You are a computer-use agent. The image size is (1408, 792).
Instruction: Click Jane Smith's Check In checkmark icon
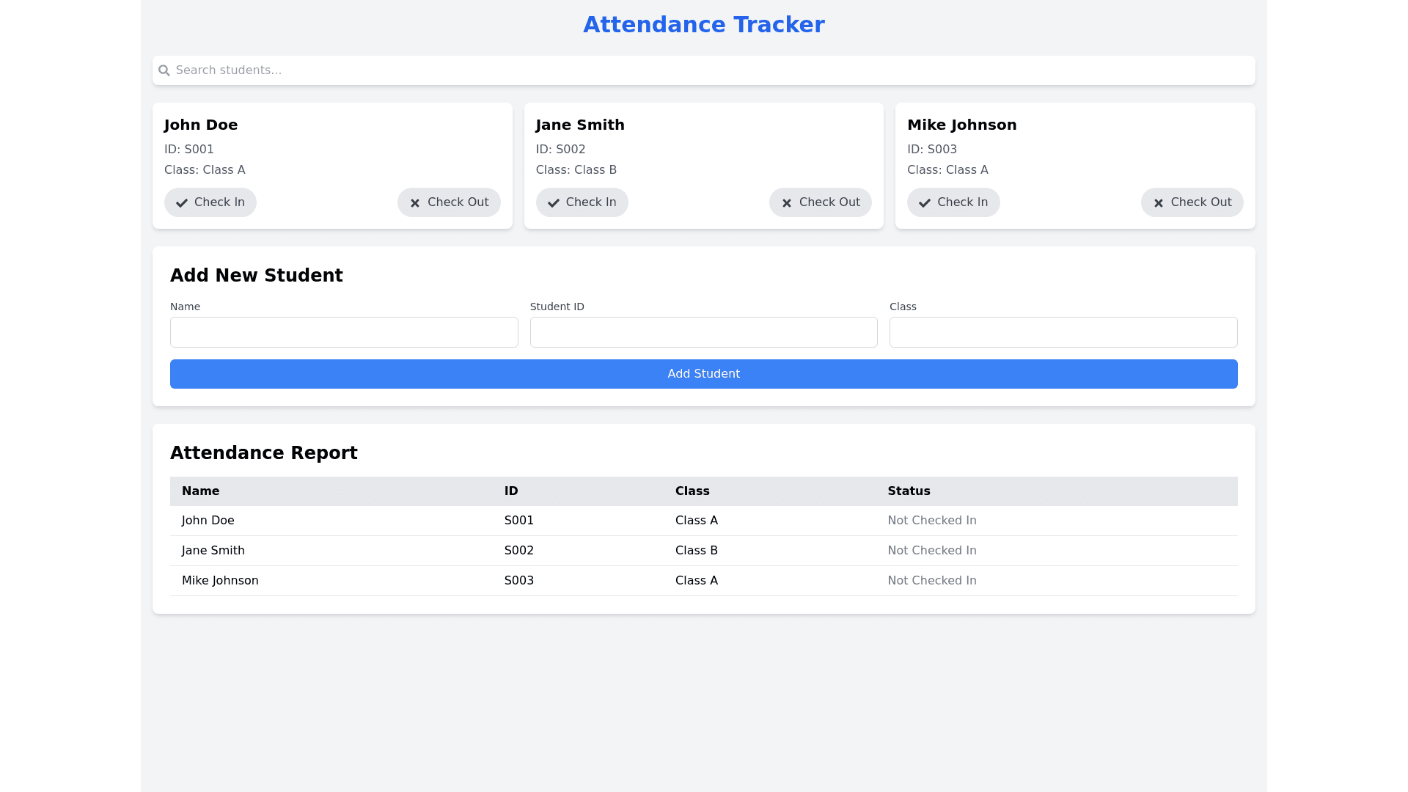(554, 203)
